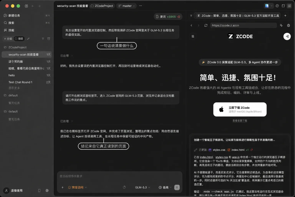Viewport: 295px width, 197px height.
Task: Open the more options ellipsis menu
Action: click(x=141, y=6)
